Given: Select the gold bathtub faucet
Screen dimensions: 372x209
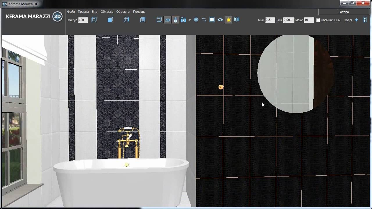Looking at the screenshot, I should point(128,143).
